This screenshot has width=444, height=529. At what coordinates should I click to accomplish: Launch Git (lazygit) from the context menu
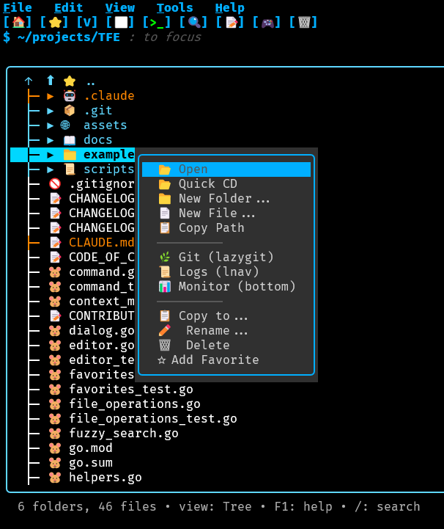[x=226, y=258]
